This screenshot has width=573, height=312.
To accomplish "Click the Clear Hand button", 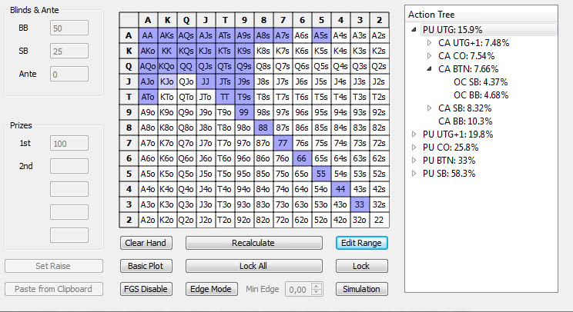I will coord(145,243).
